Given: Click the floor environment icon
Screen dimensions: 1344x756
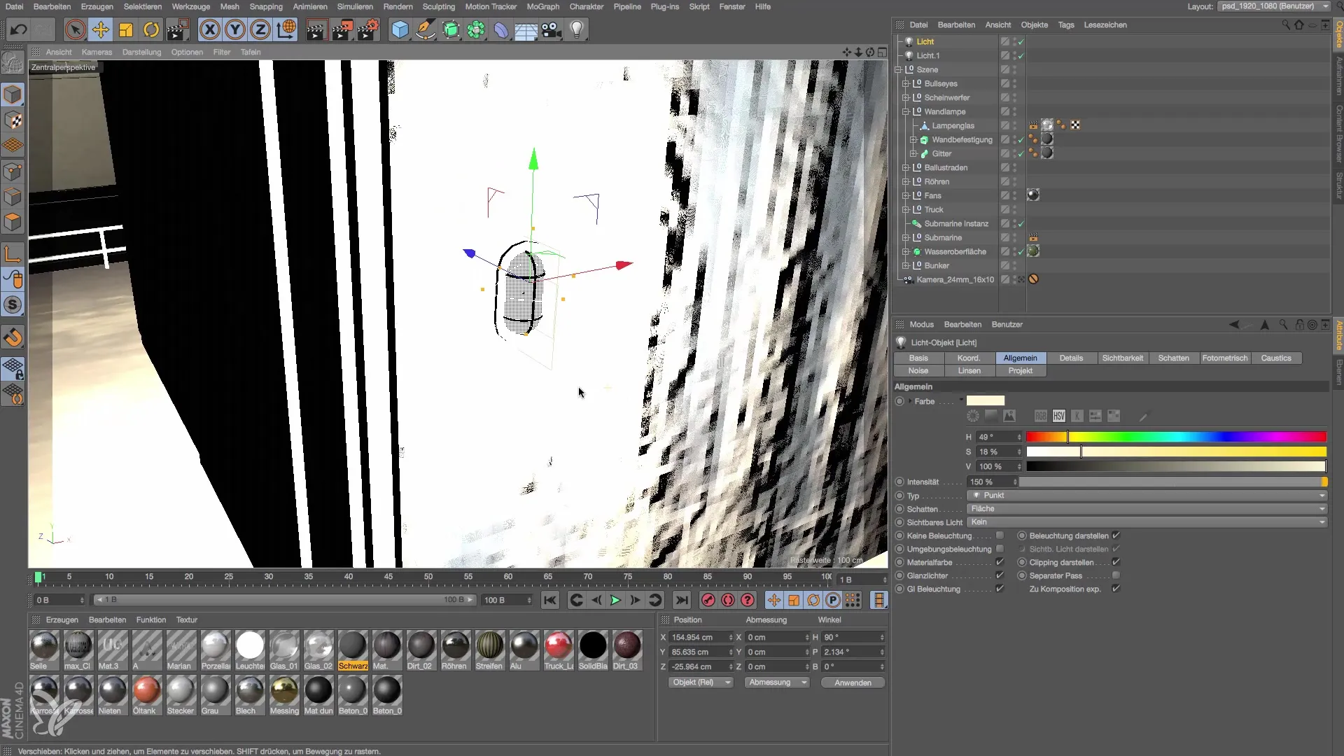Looking at the screenshot, I should pyautogui.click(x=526, y=29).
